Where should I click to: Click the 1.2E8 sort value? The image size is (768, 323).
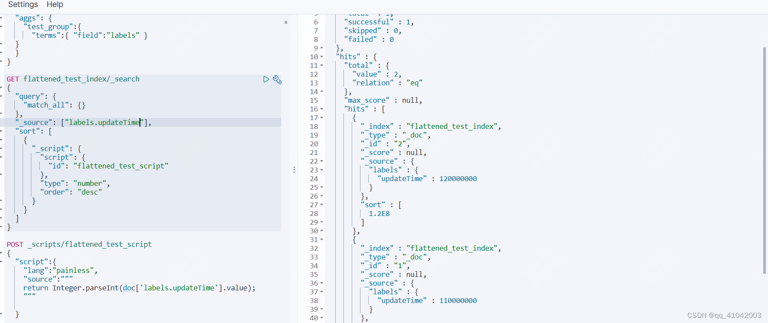coord(379,213)
